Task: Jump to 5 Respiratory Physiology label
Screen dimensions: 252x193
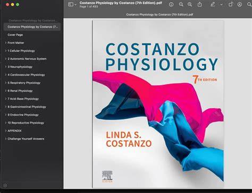Action: pyautogui.click(x=24, y=83)
